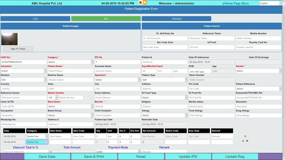This screenshot has width=285, height=160.
Task: Click the green plus icon on second billing row
Action: coord(243,141)
